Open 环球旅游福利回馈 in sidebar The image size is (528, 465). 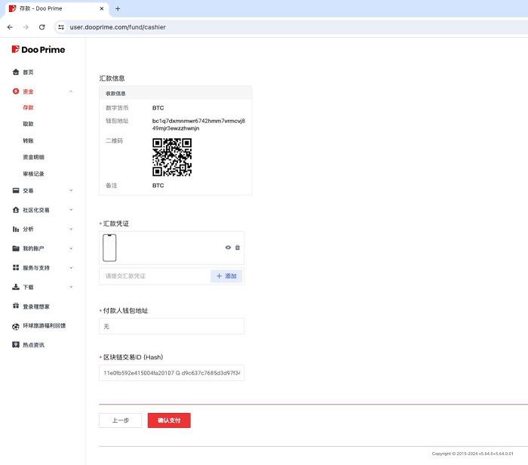[44, 326]
